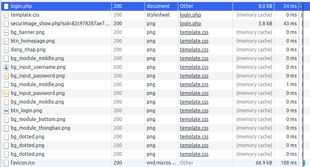Image resolution: width=310 pixels, height=167 pixels.
Task: Click the btn_homepage.png thumbnail icon
Action: (x=6, y=41)
